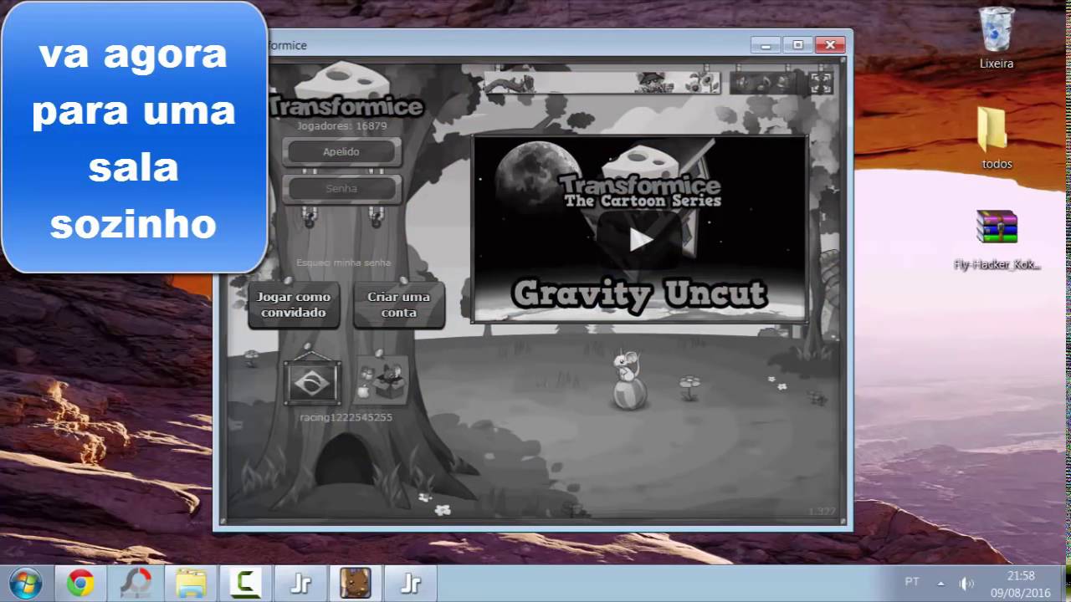Click the Senha password field

tap(341, 189)
